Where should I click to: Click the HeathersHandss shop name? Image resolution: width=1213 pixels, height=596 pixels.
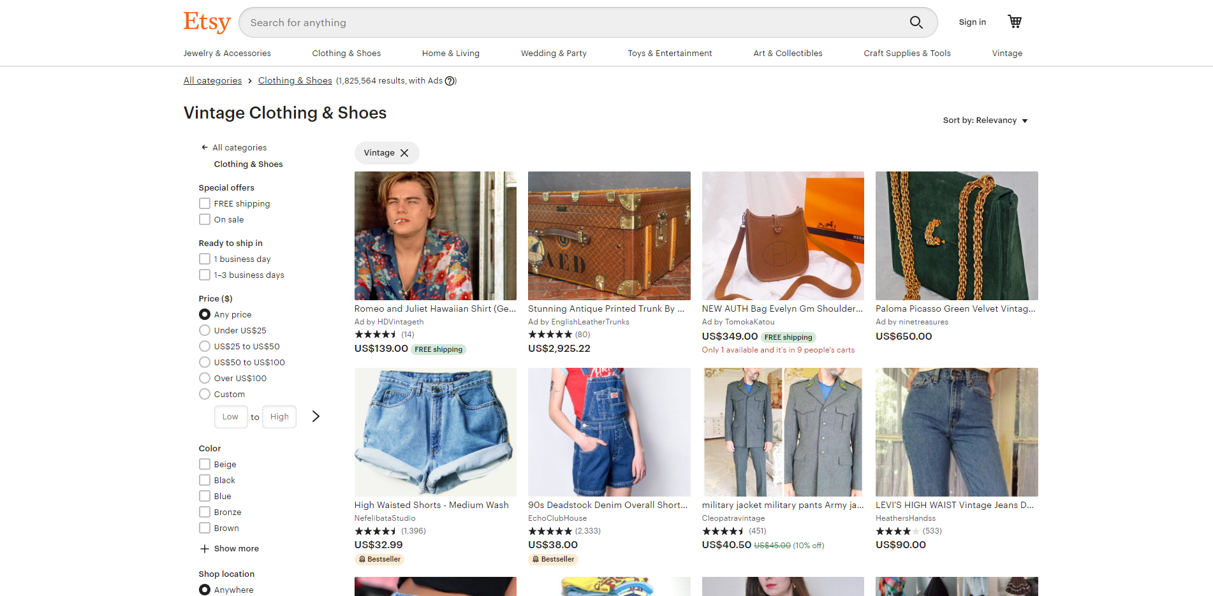tap(906, 518)
